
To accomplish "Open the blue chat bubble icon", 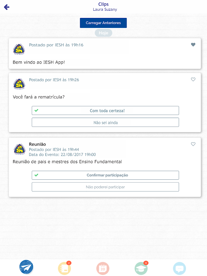I will click(x=179, y=268).
